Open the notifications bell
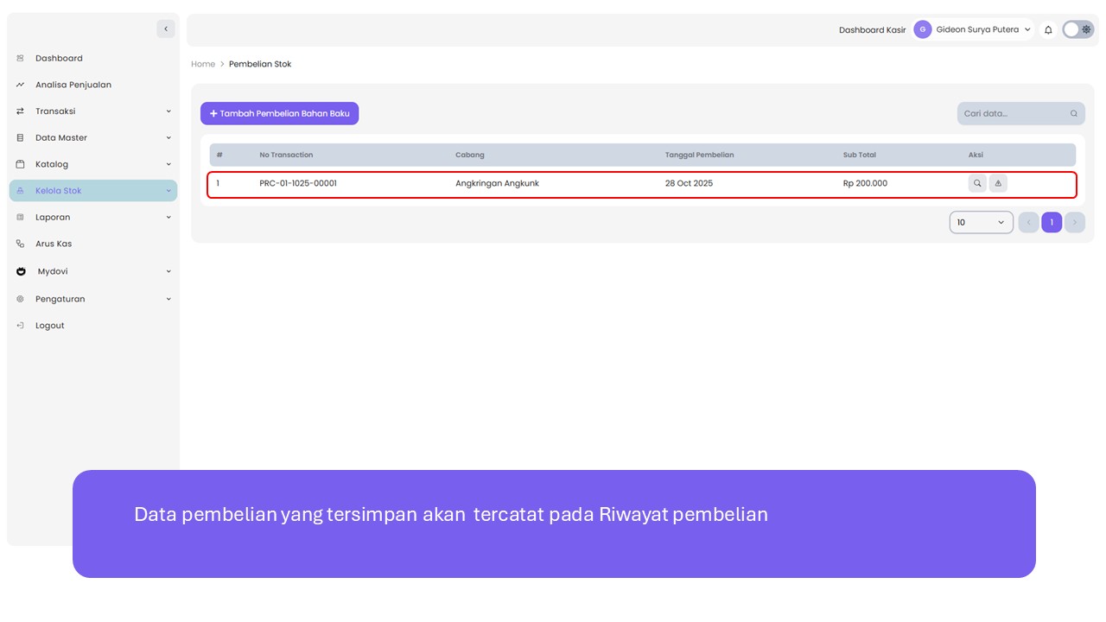This screenshot has height=622, width=1106. [x=1048, y=29]
